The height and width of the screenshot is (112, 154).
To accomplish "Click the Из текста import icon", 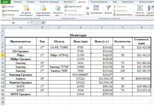I will click(x=3, y=15).
